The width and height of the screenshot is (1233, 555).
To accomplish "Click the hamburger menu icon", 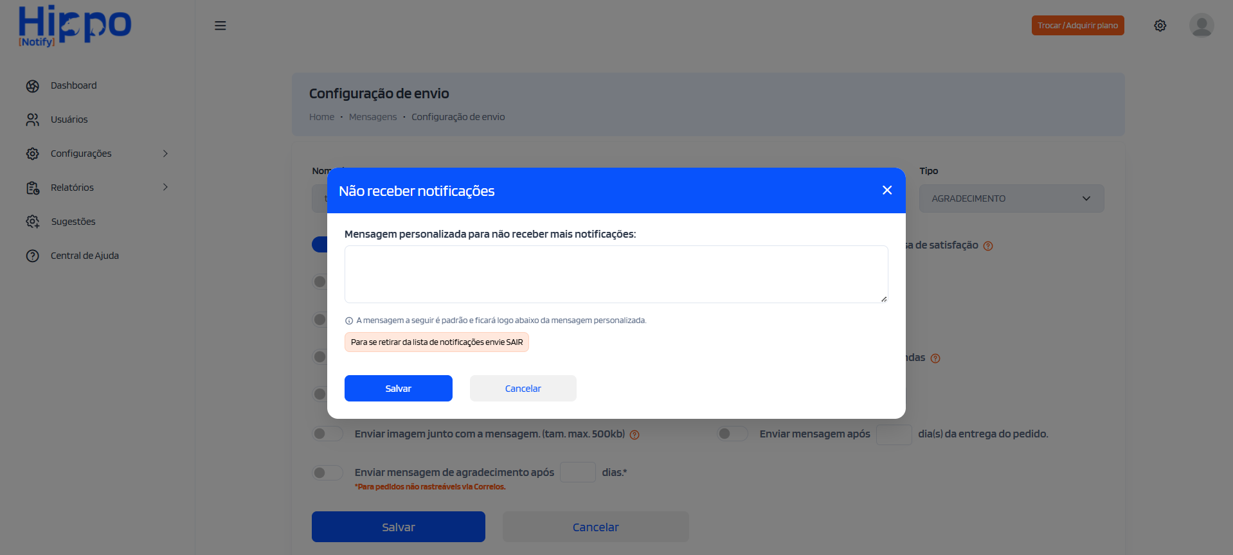I will pyautogui.click(x=220, y=26).
